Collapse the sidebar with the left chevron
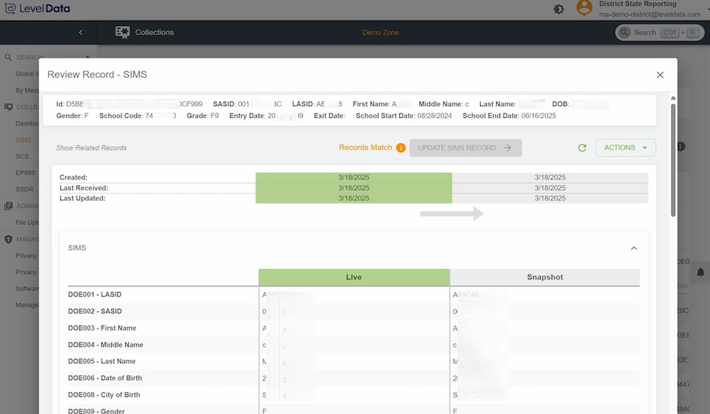 (x=81, y=32)
